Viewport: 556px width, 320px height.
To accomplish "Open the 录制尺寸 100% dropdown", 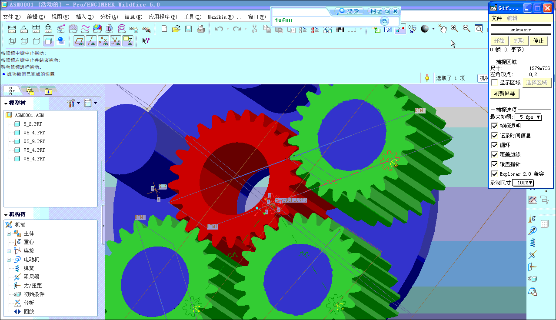I will [x=523, y=183].
